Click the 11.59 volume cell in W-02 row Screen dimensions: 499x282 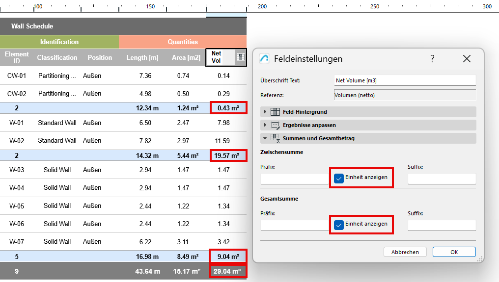pos(222,141)
